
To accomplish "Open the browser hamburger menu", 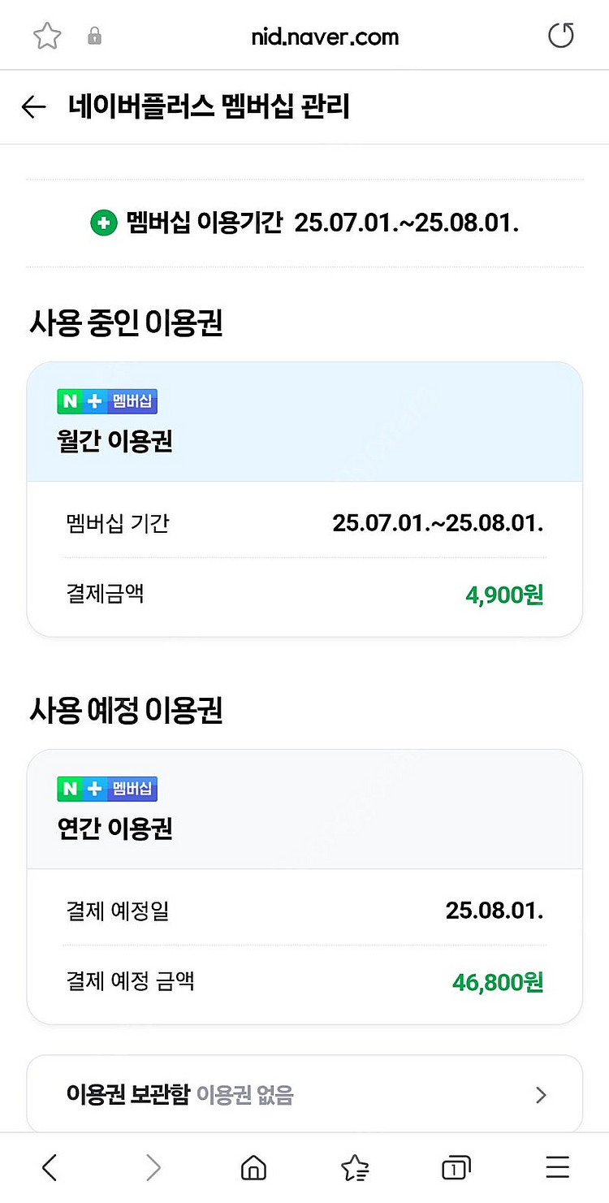I will (558, 1168).
